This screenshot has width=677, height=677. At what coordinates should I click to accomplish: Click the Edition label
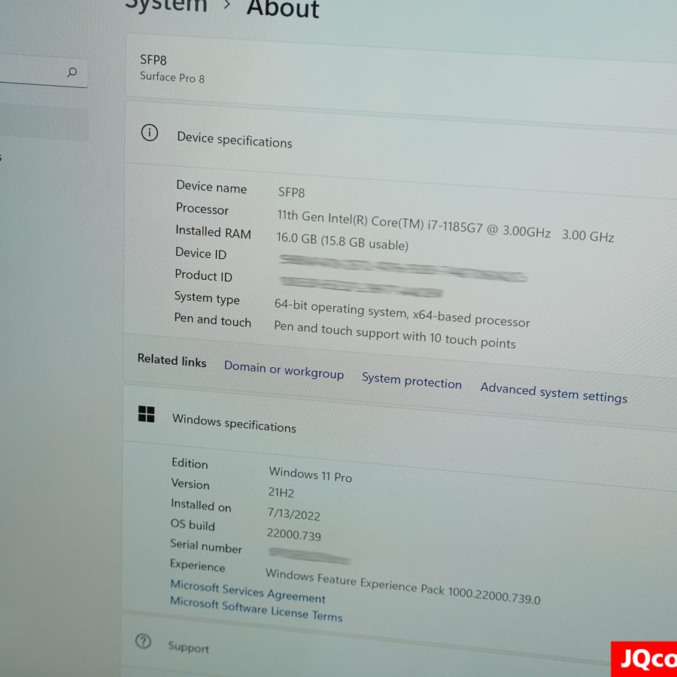[x=190, y=463]
